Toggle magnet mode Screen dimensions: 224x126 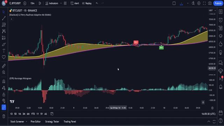pos(4,81)
